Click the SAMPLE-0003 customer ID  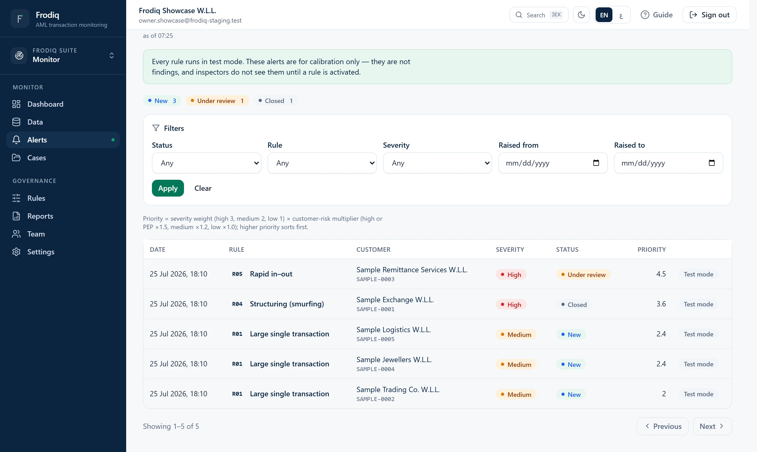tap(375, 279)
